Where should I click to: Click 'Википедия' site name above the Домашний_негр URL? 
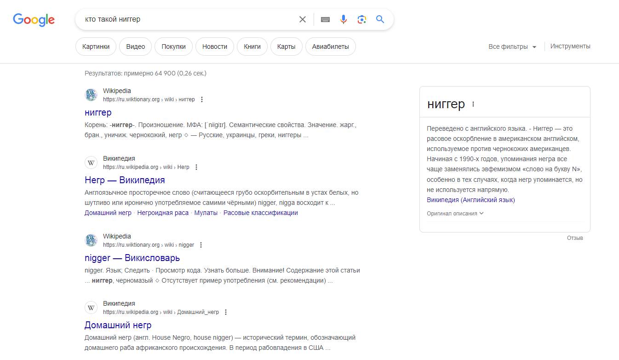coord(119,303)
